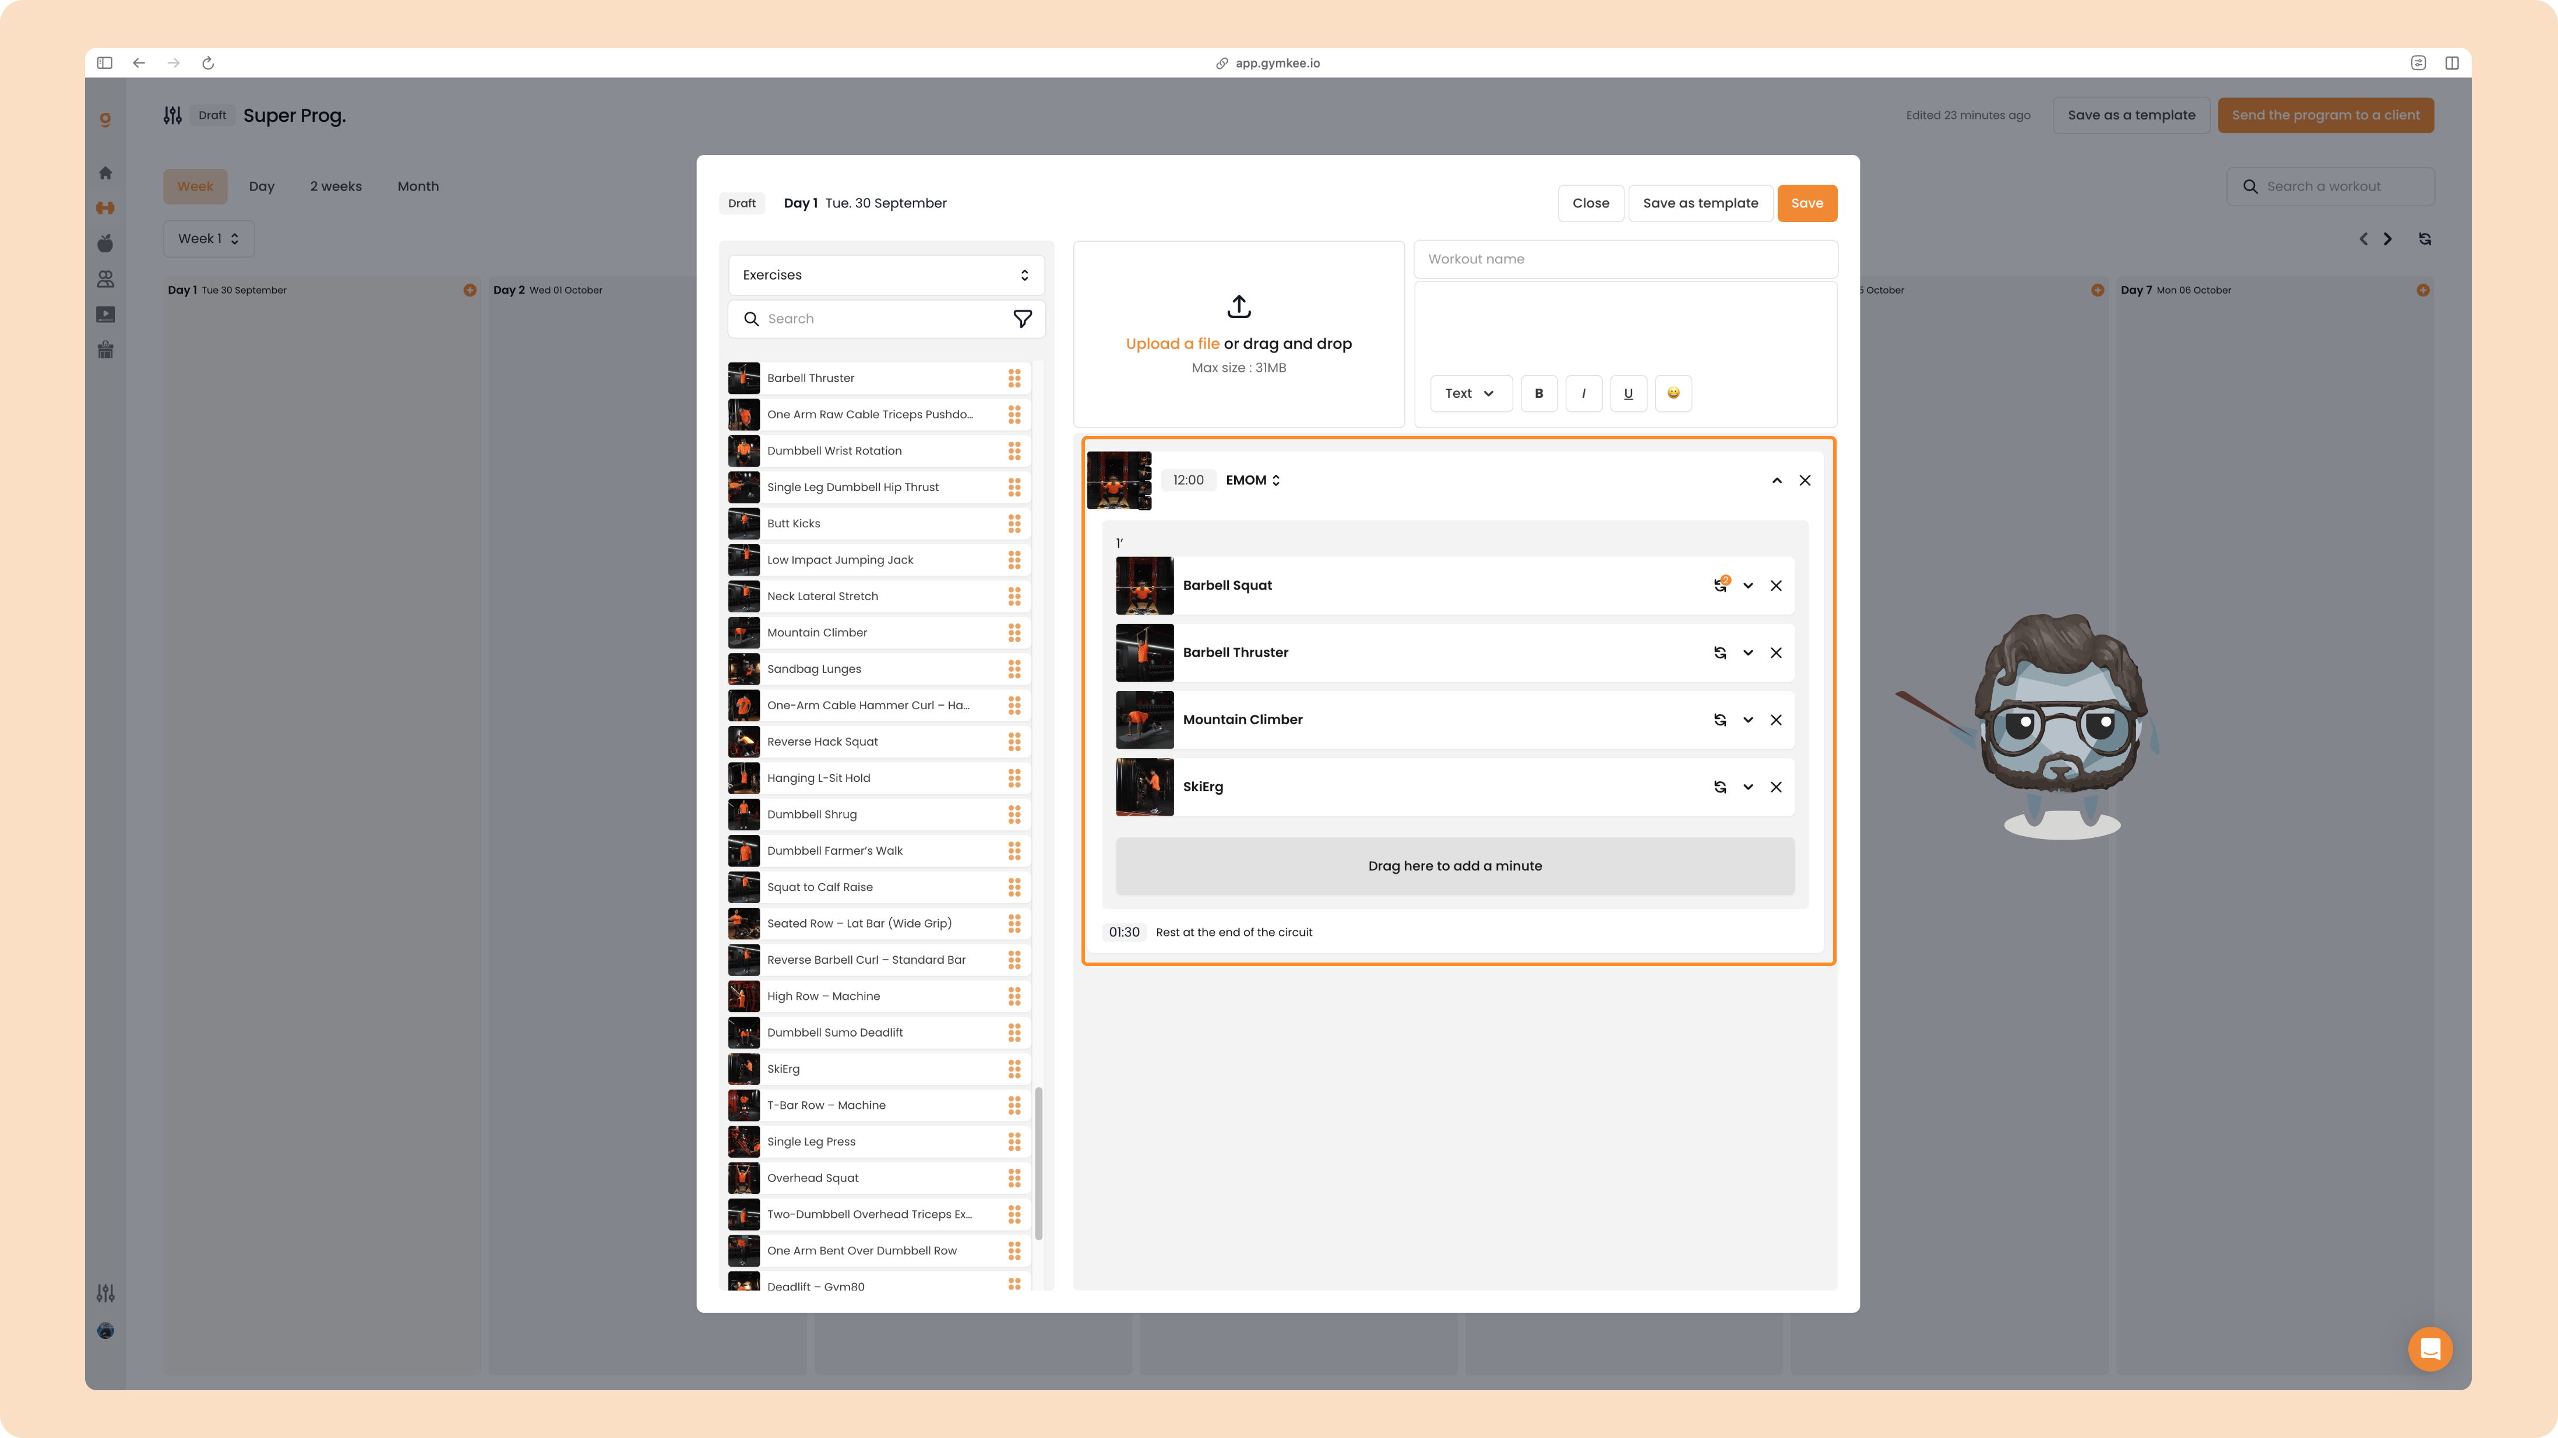Open the support chat bubble
The image size is (2558, 1438).
click(x=2430, y=1349)
